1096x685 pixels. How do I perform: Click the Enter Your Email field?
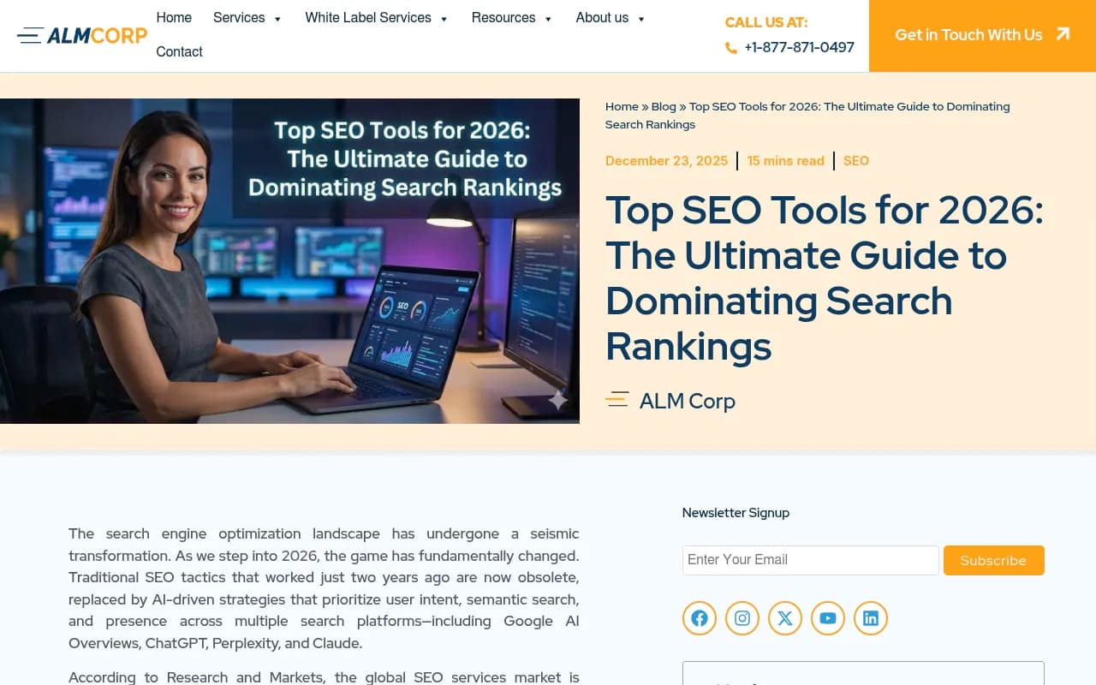click(810, 559)
